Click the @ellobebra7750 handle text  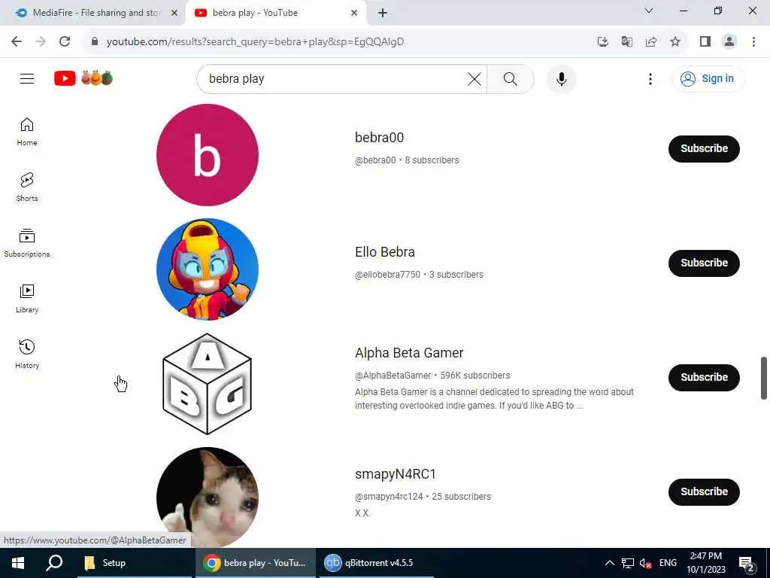point(387,275)
